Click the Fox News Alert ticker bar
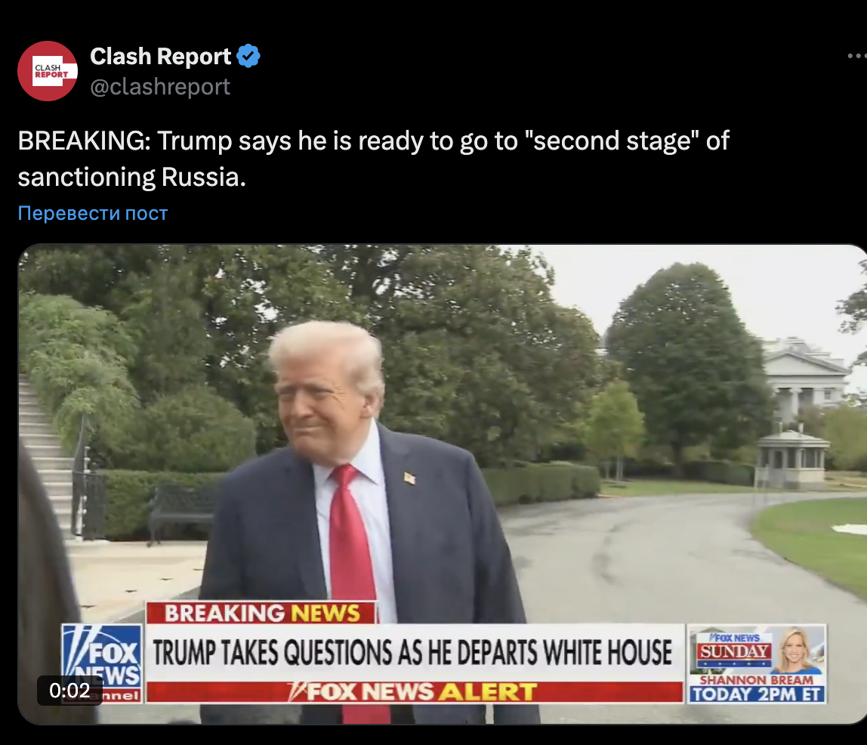 point(414,692)
